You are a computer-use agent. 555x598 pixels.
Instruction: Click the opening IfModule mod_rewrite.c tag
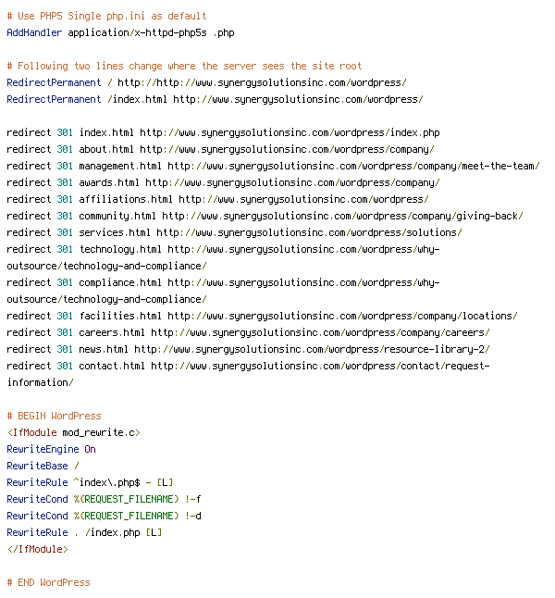(x=74, y=433)
